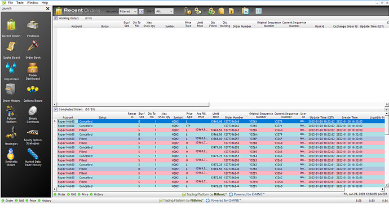Select the first Cancelled order row
Image resolution: width=389 pixels, height=209 pixels.
coord(221,121)
